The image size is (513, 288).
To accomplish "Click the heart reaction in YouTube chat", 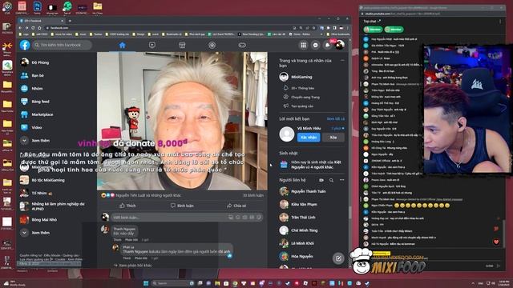I will tap(496, 242).
